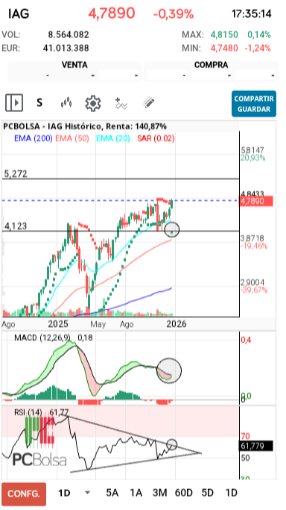This screenshot has width=286, height=510.
Task: Open the 1D interval dropdown arrow
Action: coord(87,493)
